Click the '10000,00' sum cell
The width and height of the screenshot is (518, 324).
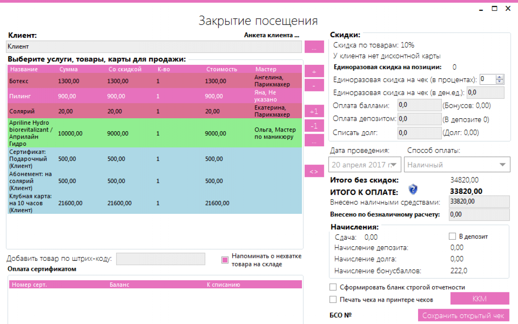[70, 133]
